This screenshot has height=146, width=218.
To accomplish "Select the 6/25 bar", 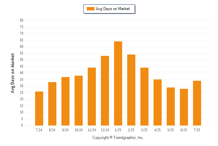I will point(184,107).
